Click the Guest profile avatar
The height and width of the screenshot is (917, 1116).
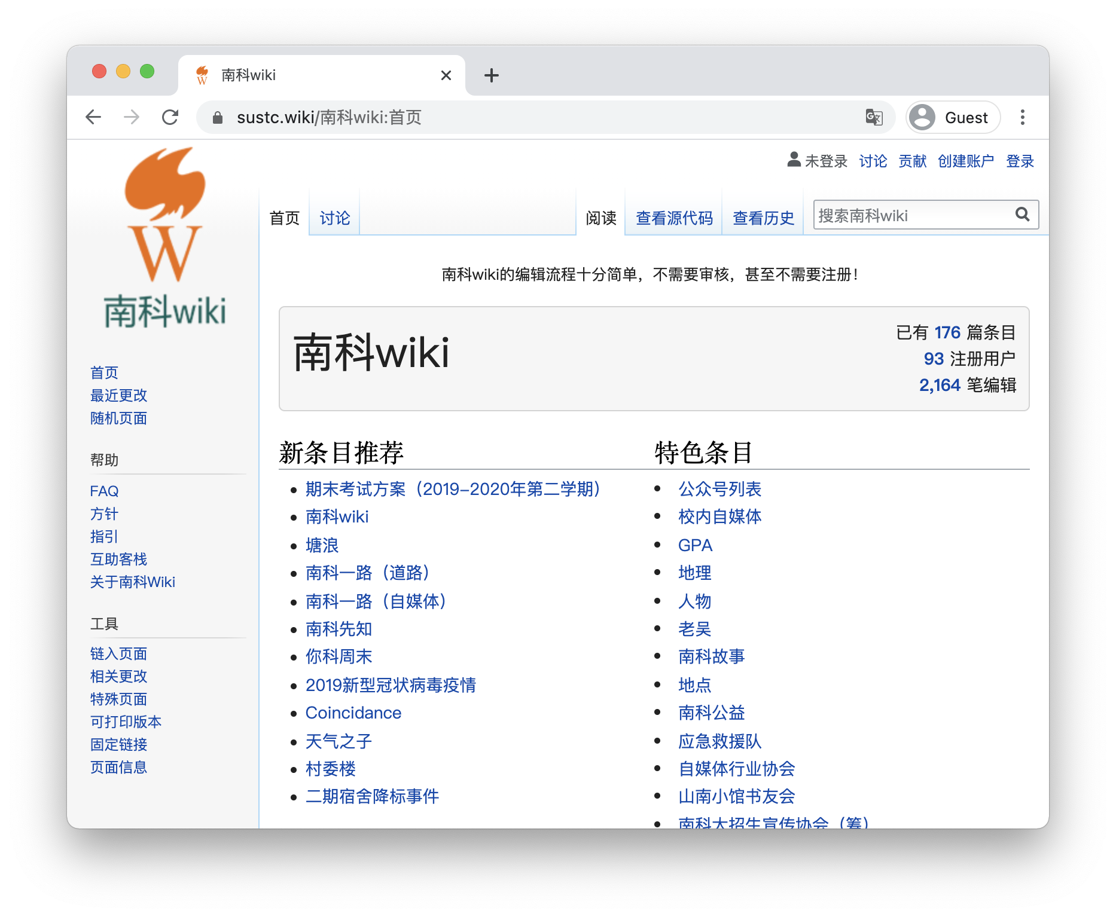coord(921,117)
